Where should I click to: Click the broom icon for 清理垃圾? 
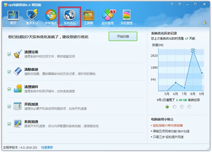[x=18, y=54]
